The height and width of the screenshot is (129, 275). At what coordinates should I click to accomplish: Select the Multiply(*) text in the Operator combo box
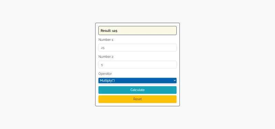[107, 80]
